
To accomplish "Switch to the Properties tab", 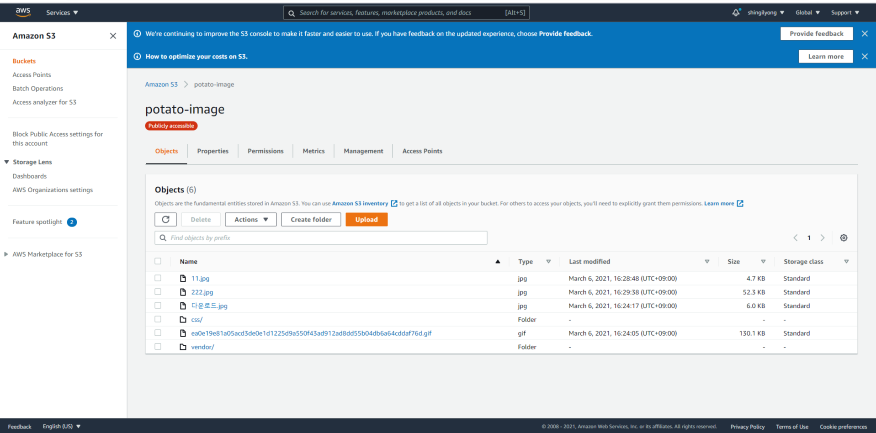I will coord(212,151).
